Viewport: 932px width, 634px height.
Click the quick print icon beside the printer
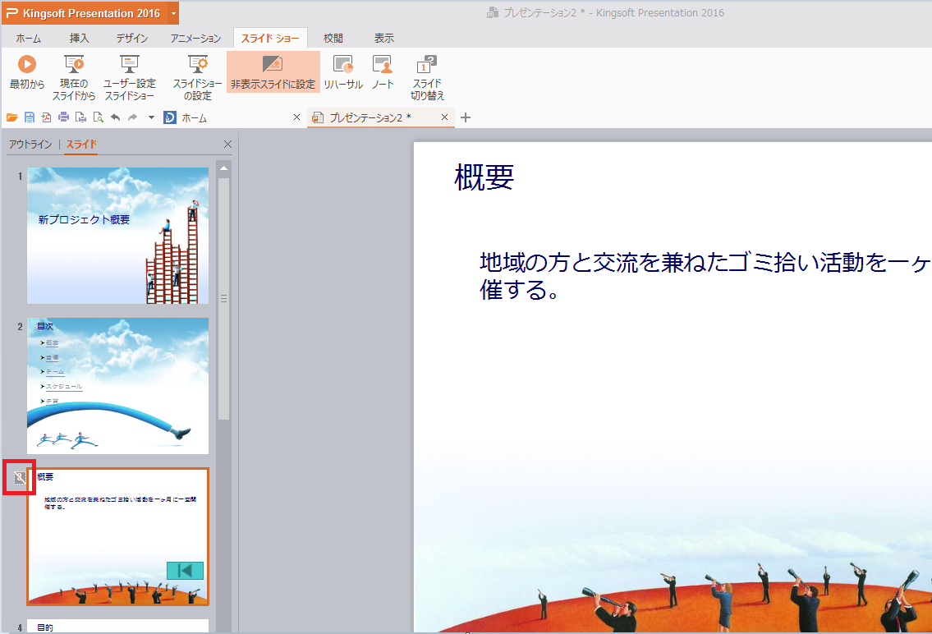[x=80, y=117]
